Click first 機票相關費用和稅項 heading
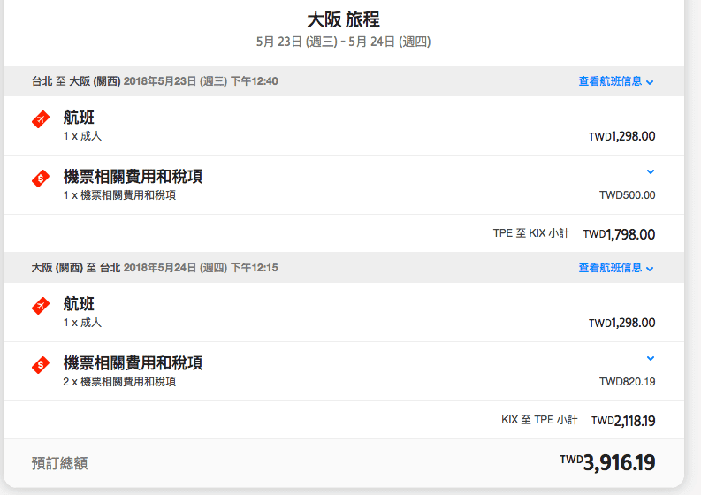Viewport: 701px width, 495px height. (x=133, y=176)
